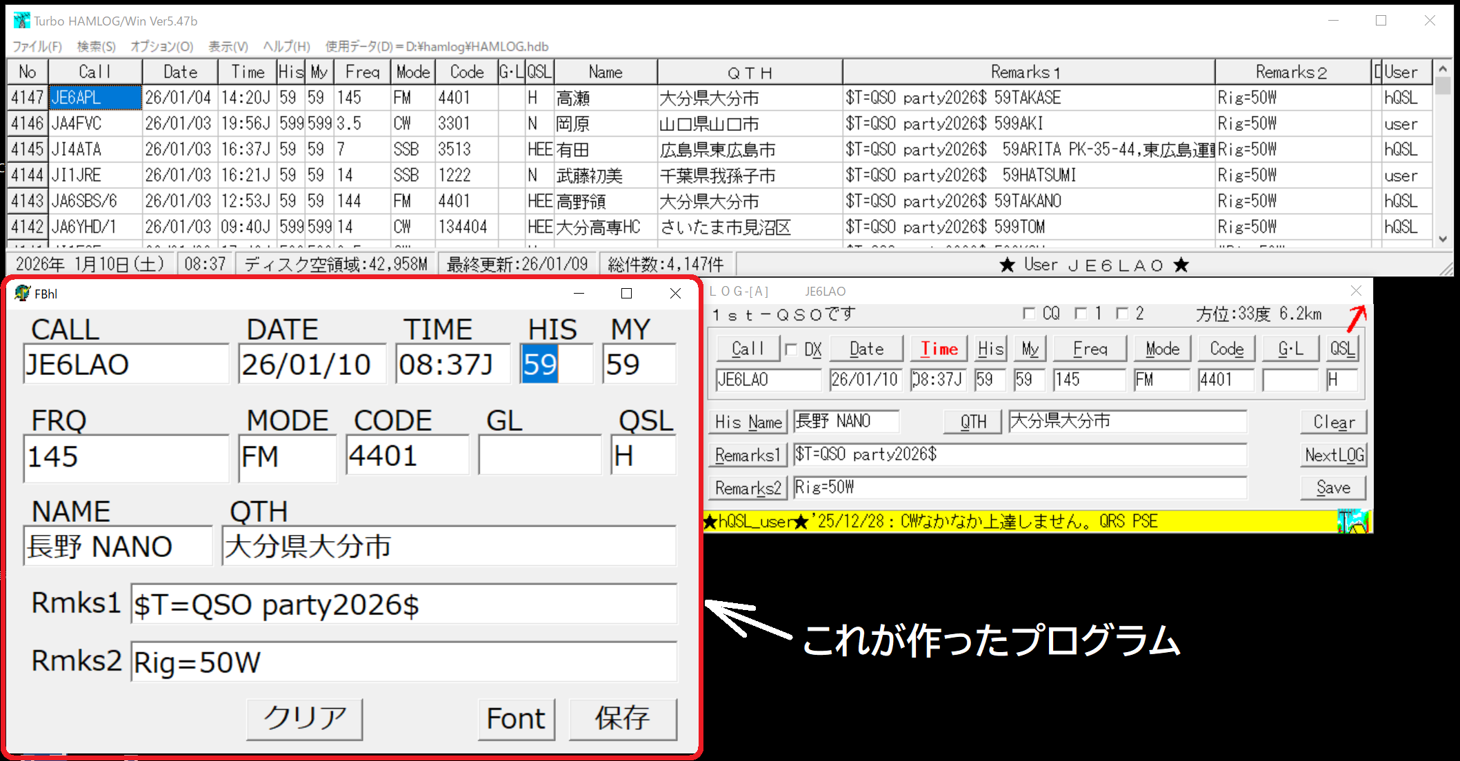Image resolution: width=1460 pixels, height=761 pixels.
Task: Click the Rmks1 input field
Action: point(403,605)
